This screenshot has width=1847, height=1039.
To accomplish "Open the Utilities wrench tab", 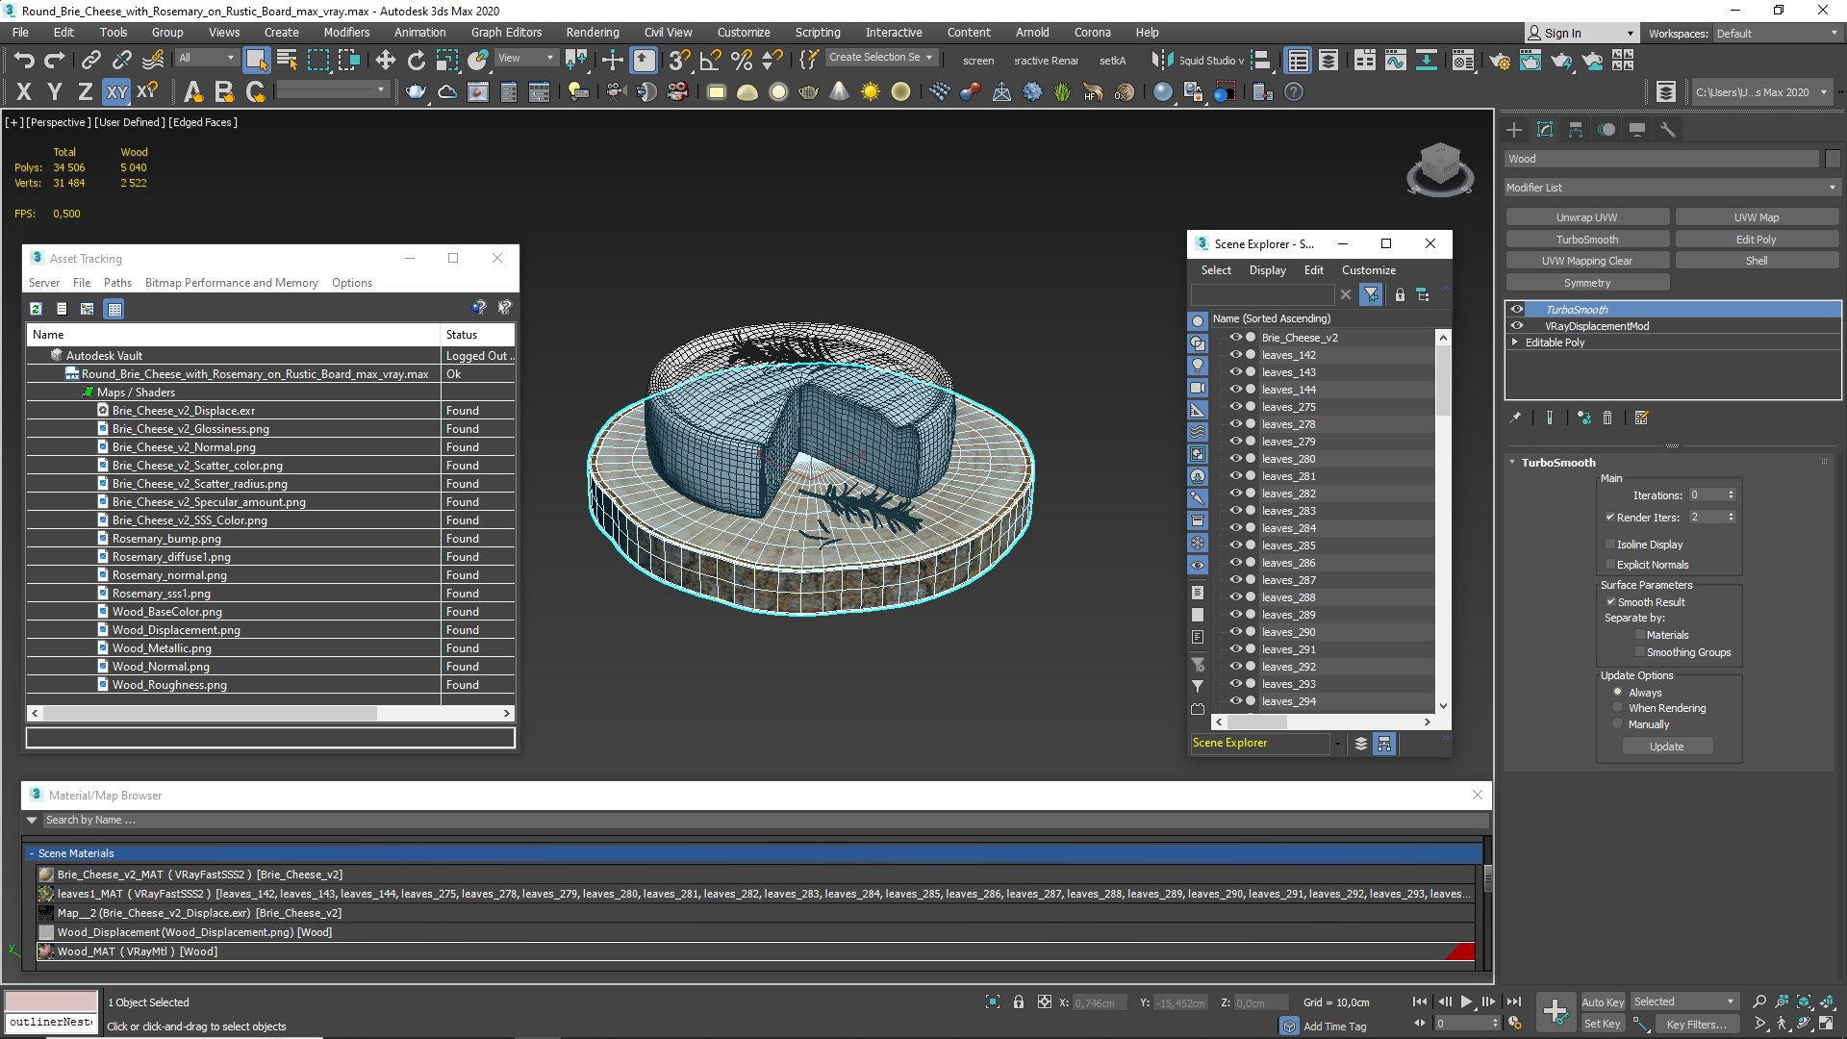I will pyautogui.click(x=1668, y=130).
